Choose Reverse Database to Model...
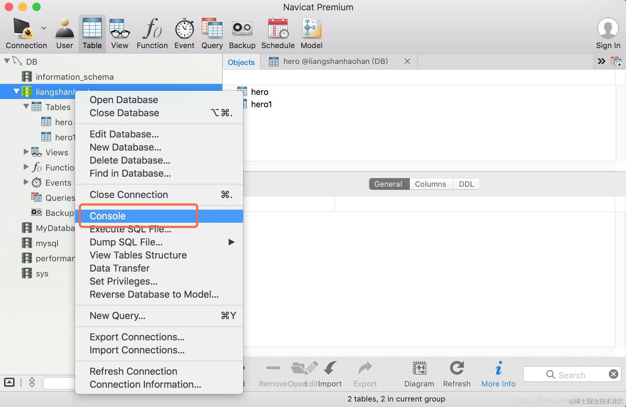The image size is (626, 407). 159,294
